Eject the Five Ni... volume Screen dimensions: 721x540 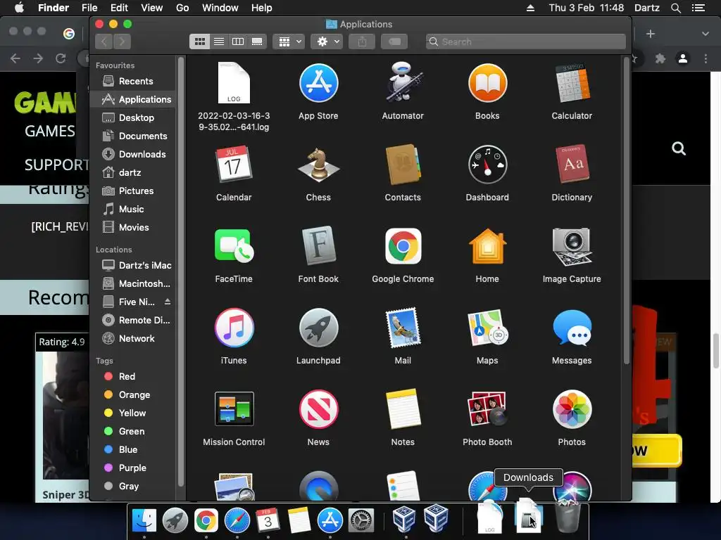[x=168, y=302]
